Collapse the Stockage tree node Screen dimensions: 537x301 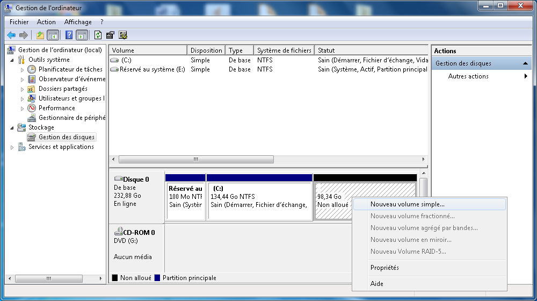point(12,128)
